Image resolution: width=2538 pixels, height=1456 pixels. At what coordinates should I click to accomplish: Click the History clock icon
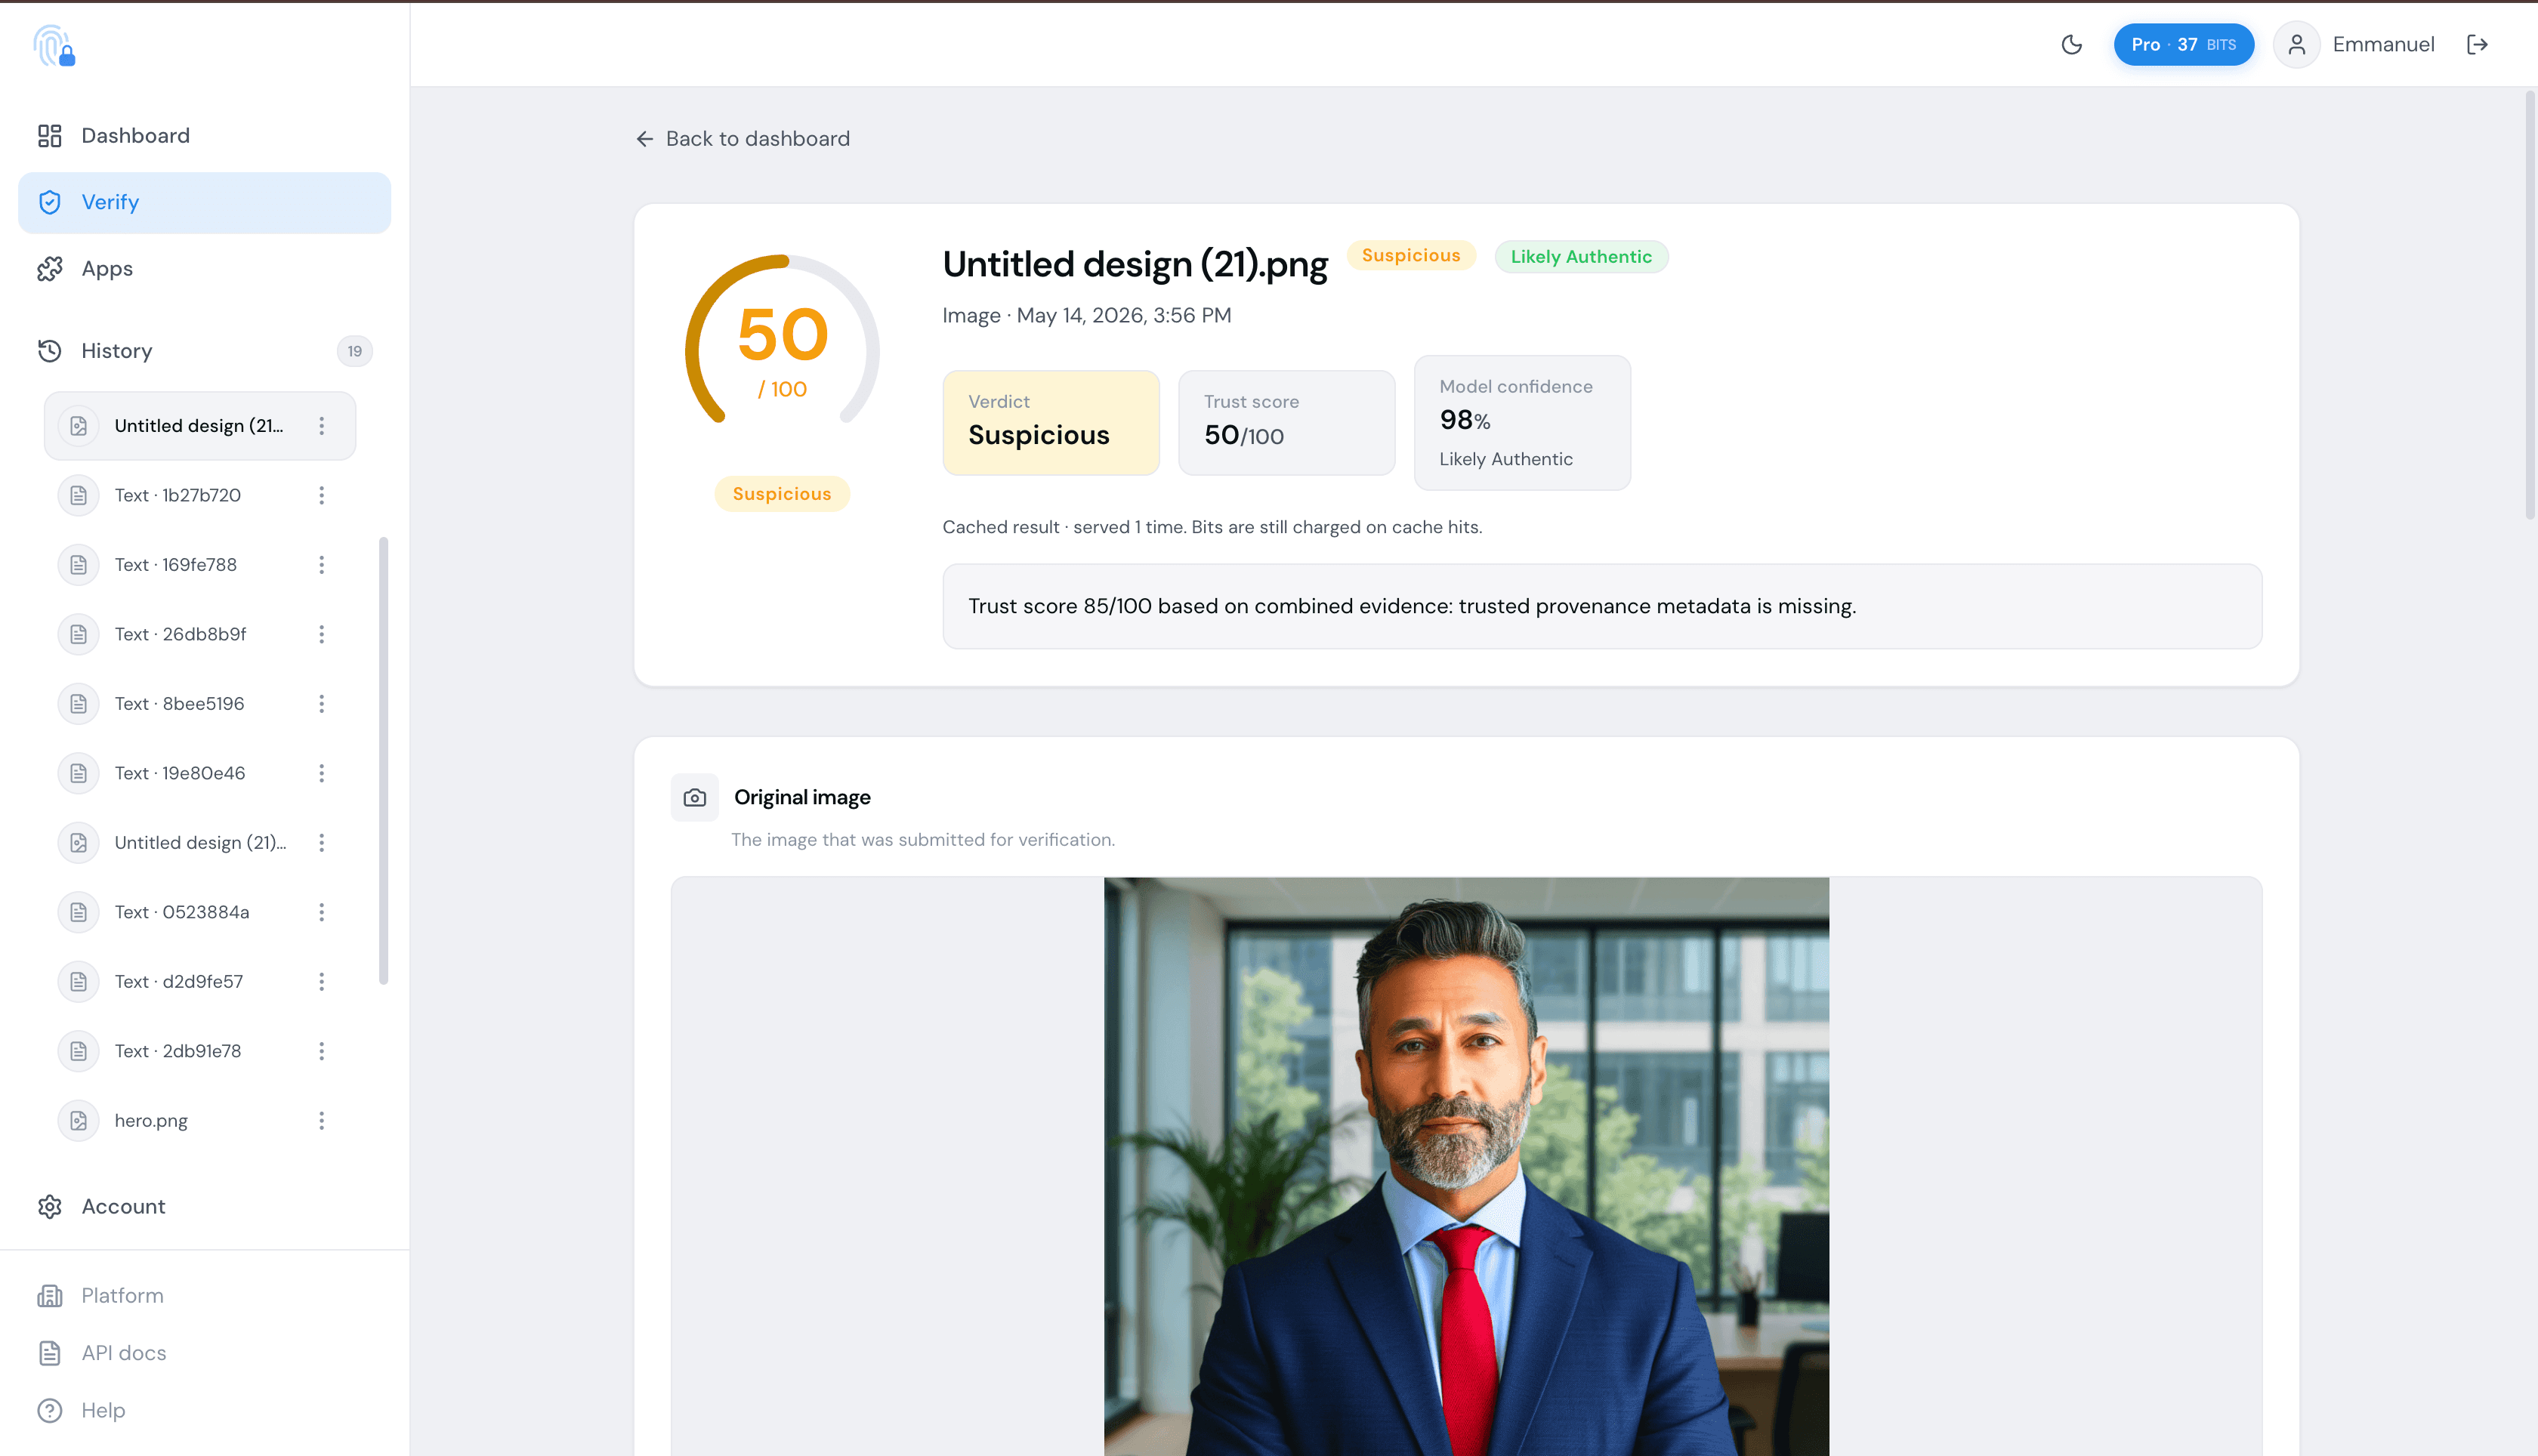50,351
